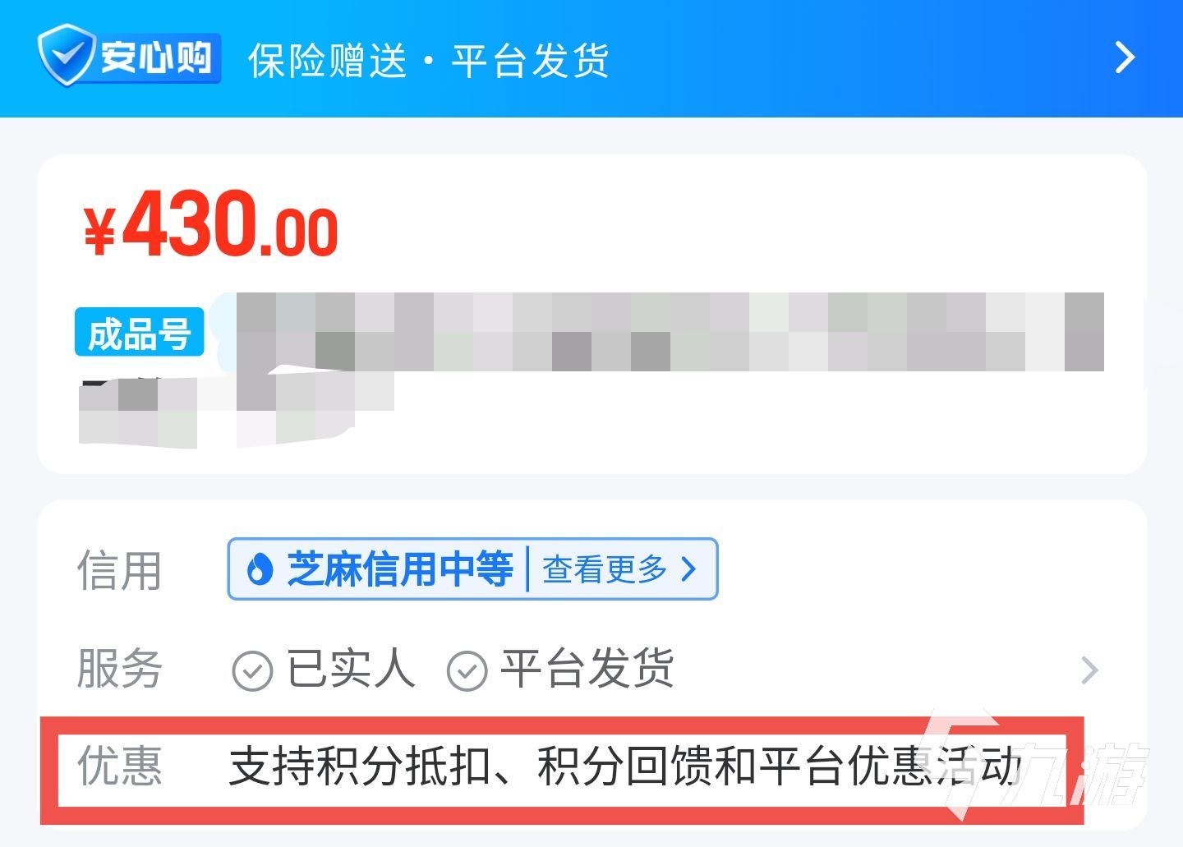Viewport: 1183px width, 847px height.
Task: Expand the chevron beside 查看更多
Action: pyautogui.click(x=689, y=569)
